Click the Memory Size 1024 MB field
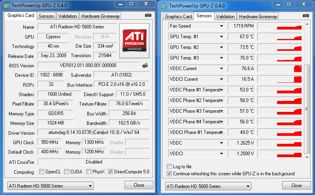The image size is (315, 195). click(x=56, y=123)
